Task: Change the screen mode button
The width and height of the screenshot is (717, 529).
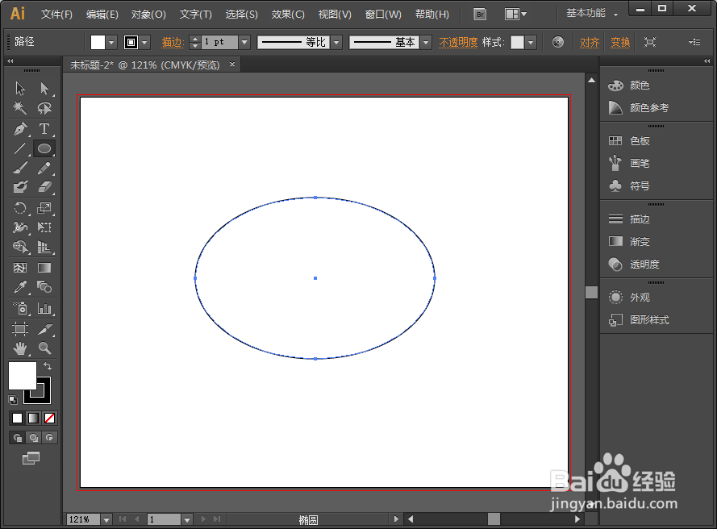Action: coord(31,458)
